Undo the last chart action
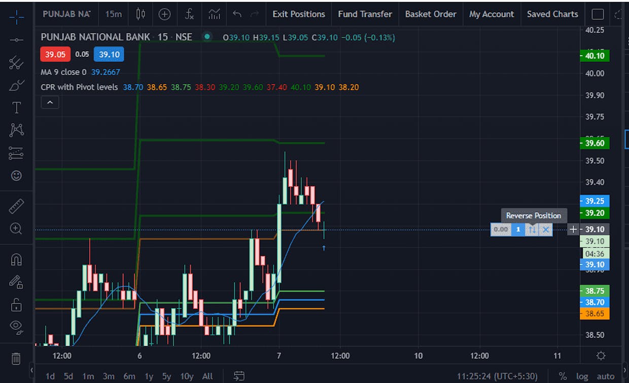 (237, 14)
